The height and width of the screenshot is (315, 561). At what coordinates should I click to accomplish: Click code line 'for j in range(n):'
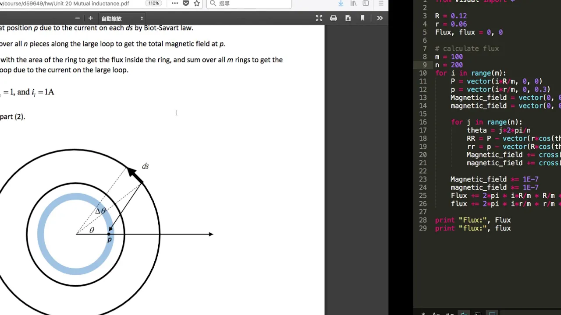tap(486, 122)
